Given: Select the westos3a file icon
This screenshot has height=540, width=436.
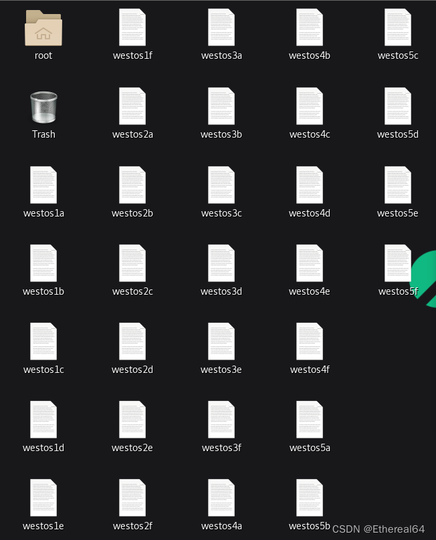Looking at the screenshot, I should point(221,27).
